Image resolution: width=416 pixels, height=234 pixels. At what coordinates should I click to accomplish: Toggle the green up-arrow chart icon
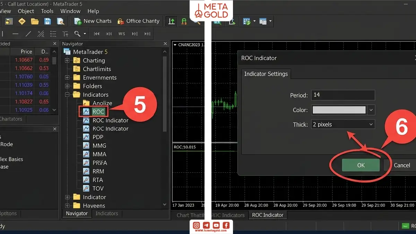pyautogui.click(x=171, y=21)
